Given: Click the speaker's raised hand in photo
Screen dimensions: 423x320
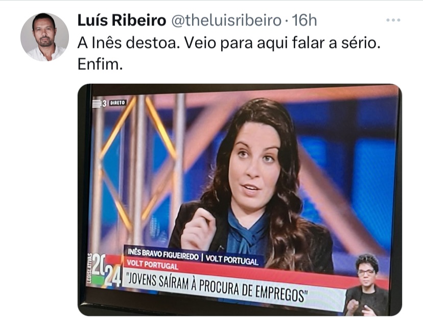Looking at the screenshot, I should pyautogui.click(x=198, y=229).
